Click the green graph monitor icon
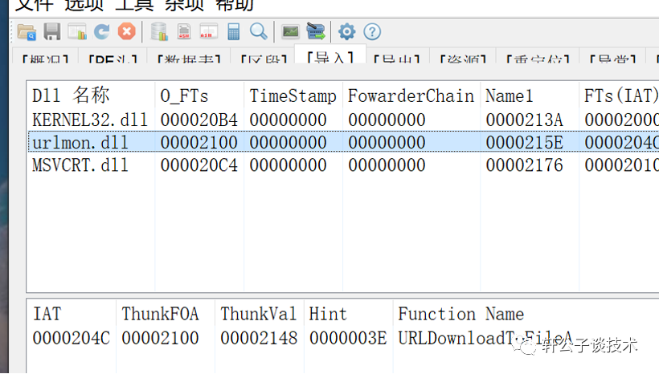The image size is (659, 374). (290, 32)
